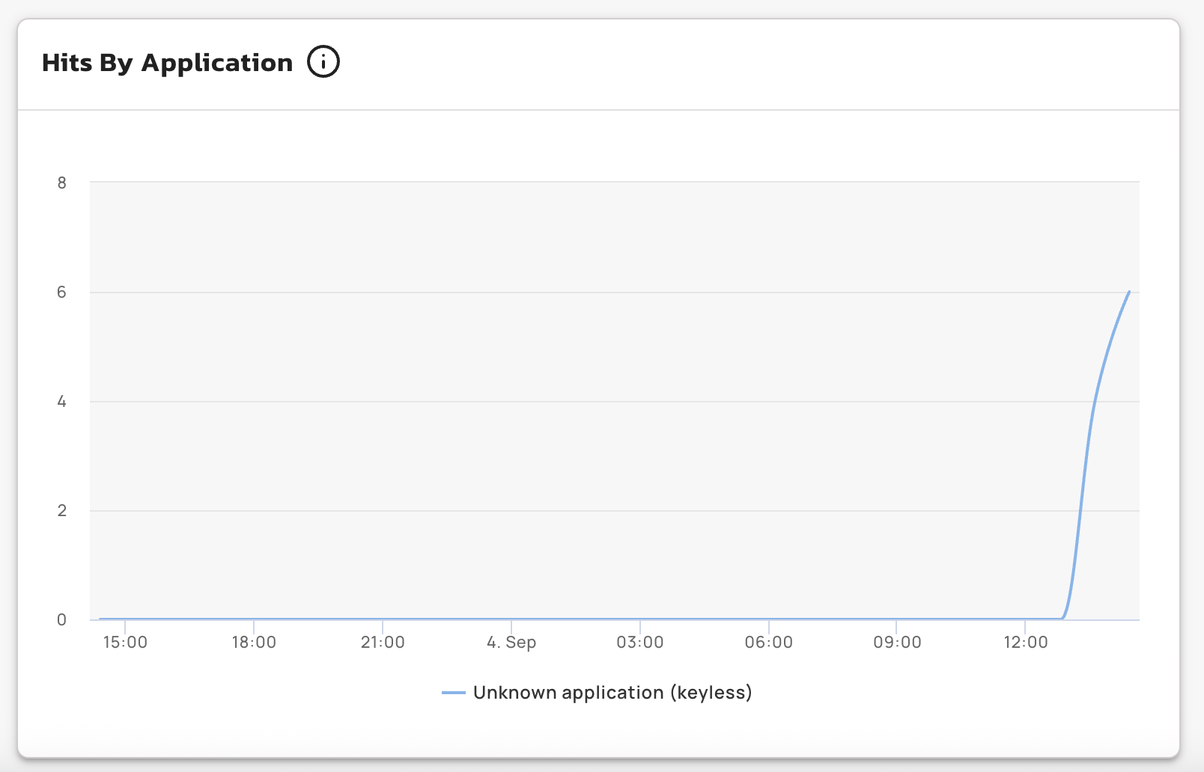This screenshot has width=1204, height=772.
Task: Click the info icon beside Hits By Application
Action: (x=323, y=62)
